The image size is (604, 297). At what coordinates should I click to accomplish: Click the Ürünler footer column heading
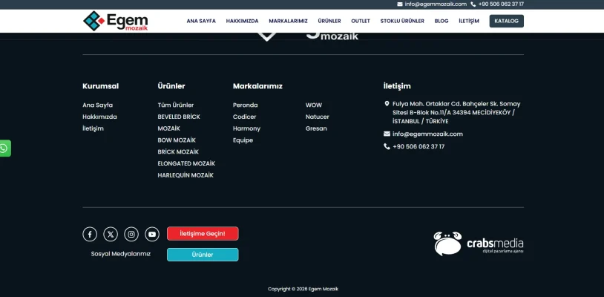(171, 86)
